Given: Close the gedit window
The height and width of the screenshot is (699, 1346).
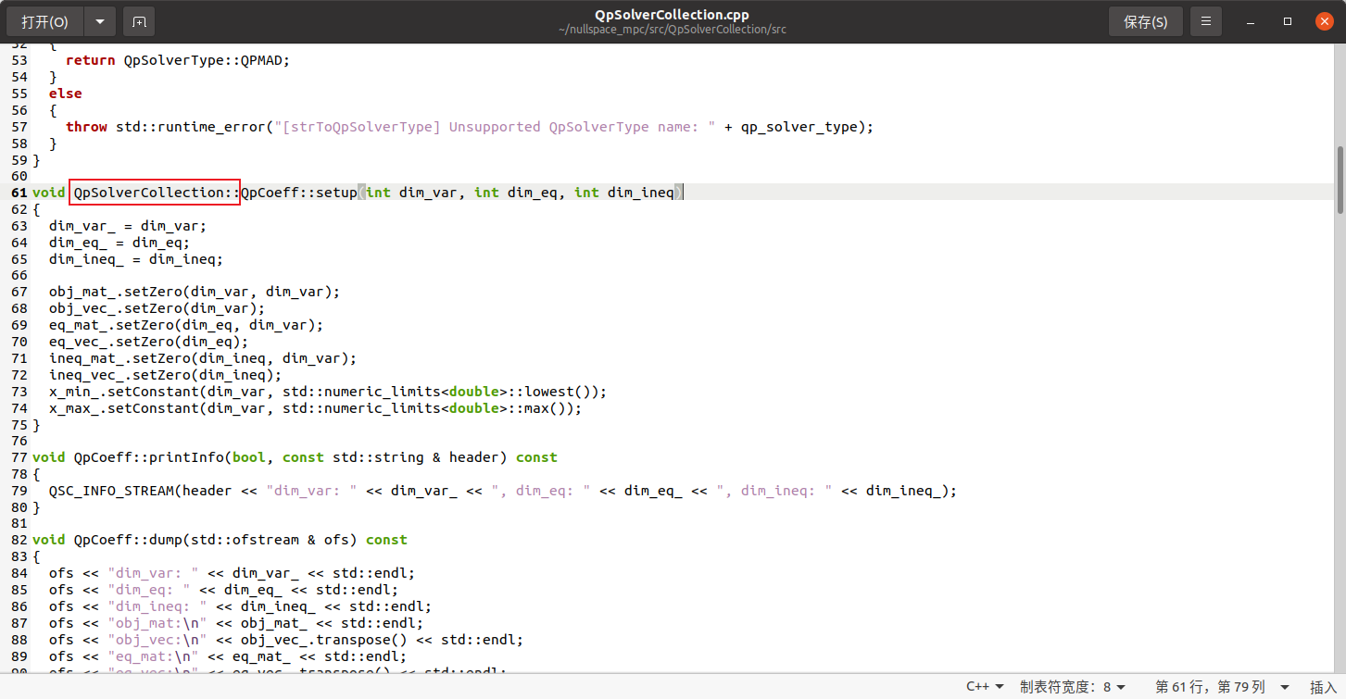Looking at the screenshot, I should tap(1324, 21).
